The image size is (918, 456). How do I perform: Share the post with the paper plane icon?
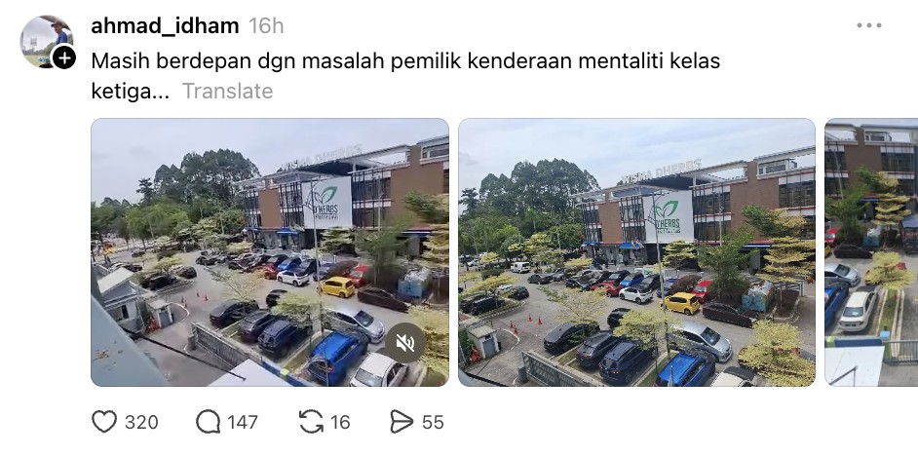point(402,422)
